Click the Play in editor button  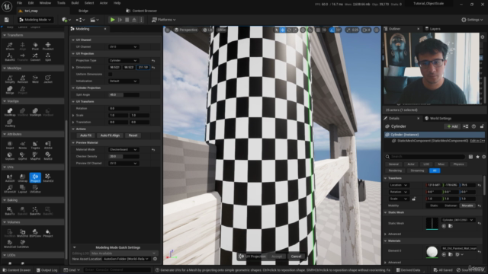tap(112, 20)
